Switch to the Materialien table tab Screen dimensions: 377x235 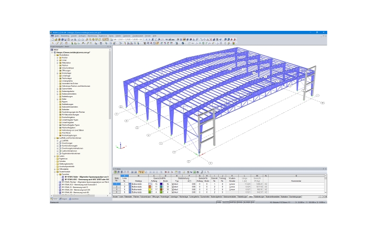tap(129, 197)
